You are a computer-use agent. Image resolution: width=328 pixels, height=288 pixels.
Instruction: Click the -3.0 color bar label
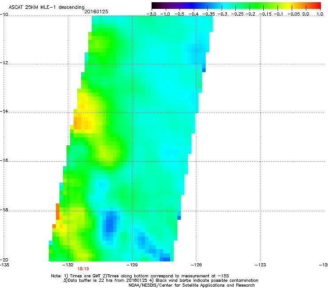pyautogui.click(x=152, y=14)
